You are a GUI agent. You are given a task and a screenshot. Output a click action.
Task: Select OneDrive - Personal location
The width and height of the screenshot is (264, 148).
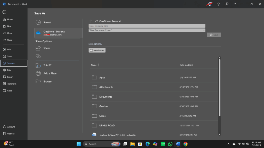coord(58,33)
